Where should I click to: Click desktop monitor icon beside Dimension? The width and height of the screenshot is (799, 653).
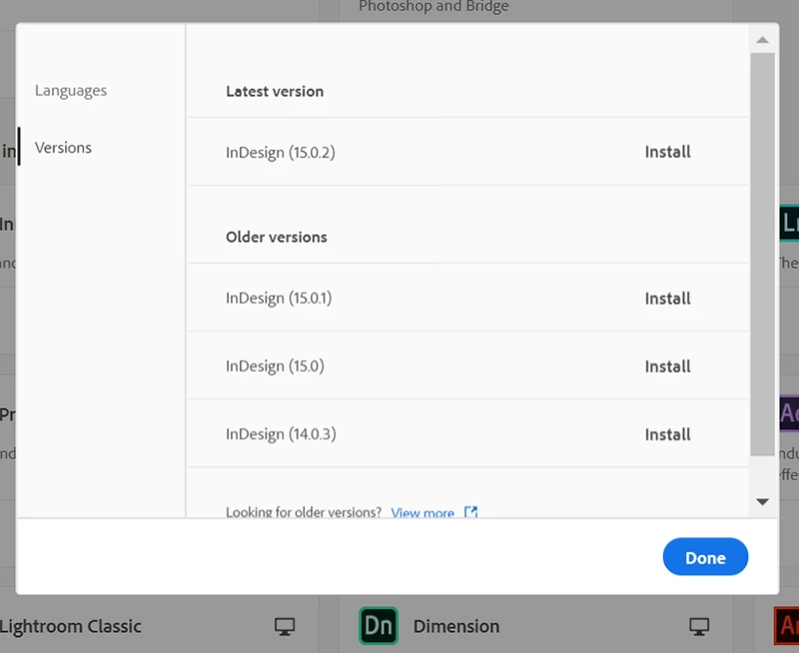tap(699, 626)
